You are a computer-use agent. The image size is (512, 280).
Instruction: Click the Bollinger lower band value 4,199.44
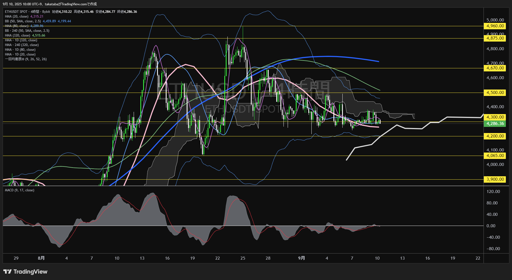pos(64,21)
